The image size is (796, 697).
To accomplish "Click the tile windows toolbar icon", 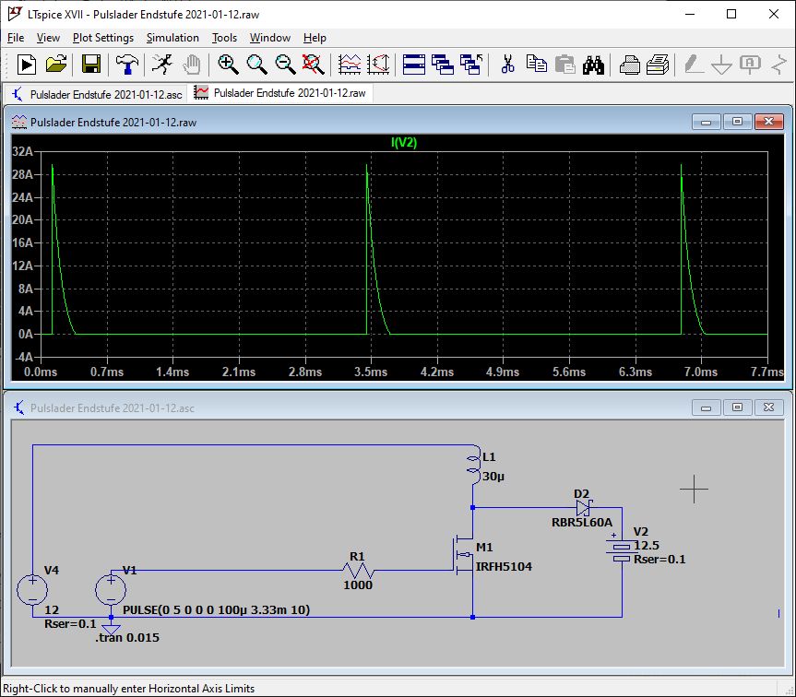I will point(413,65).
